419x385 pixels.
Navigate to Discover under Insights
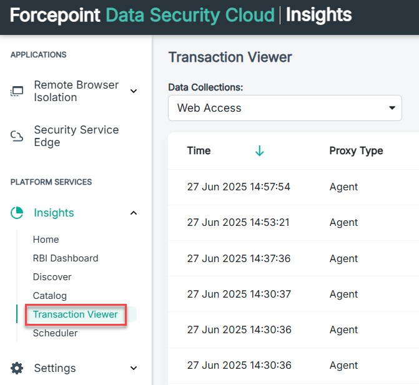pyautogui.click(x=52, y=277)
